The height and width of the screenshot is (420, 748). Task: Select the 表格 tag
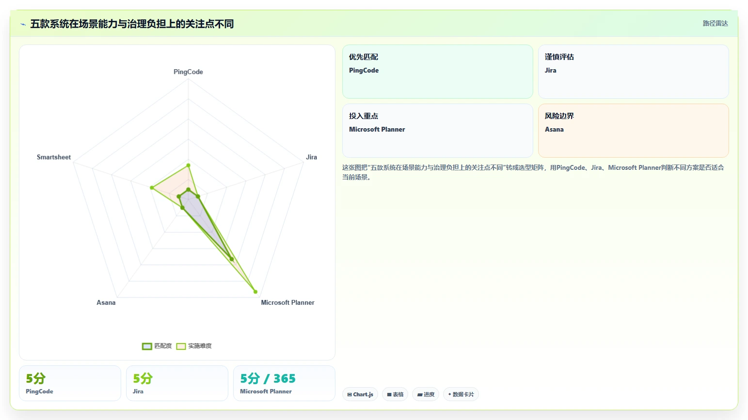pos(395,394)
